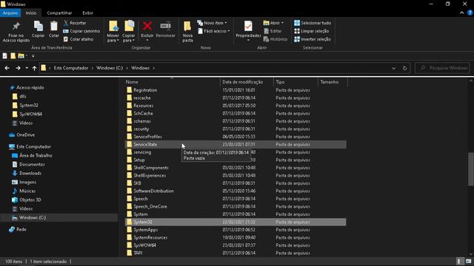Create a folder with Nova pasta
The width and height of the screenshot is (474, 266).
[x=187, y=32]
